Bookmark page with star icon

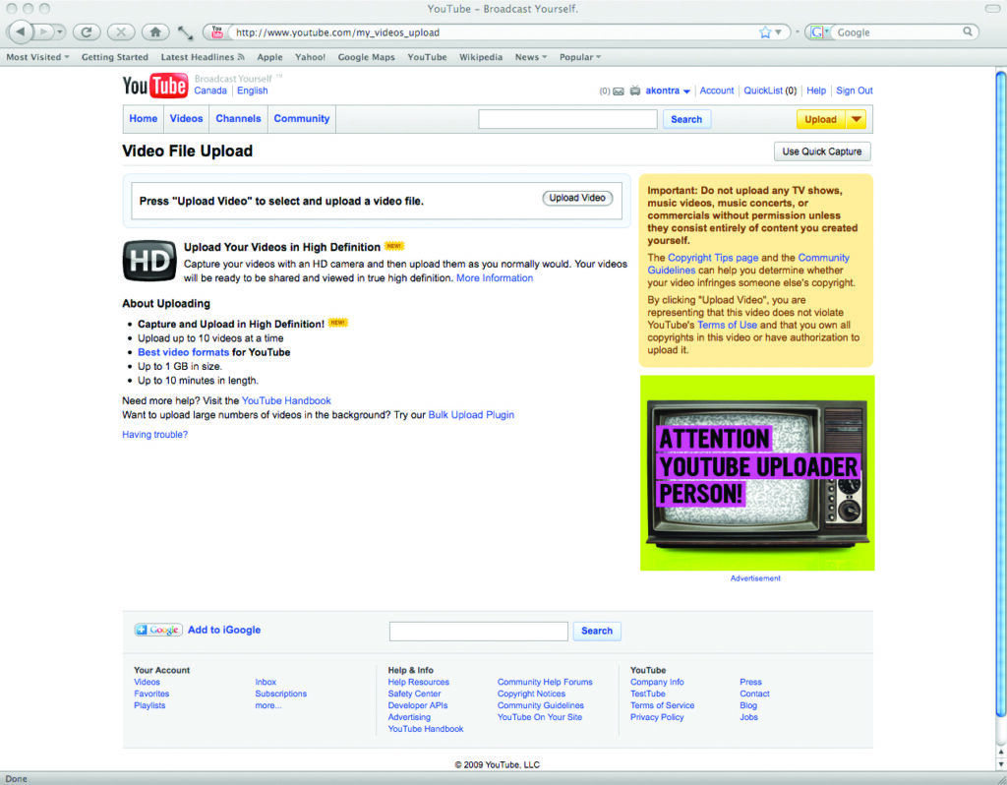765,32
